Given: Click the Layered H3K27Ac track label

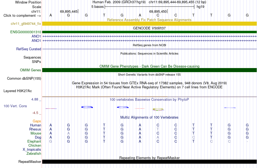Looking at the screenshot, I should point(18,91).
